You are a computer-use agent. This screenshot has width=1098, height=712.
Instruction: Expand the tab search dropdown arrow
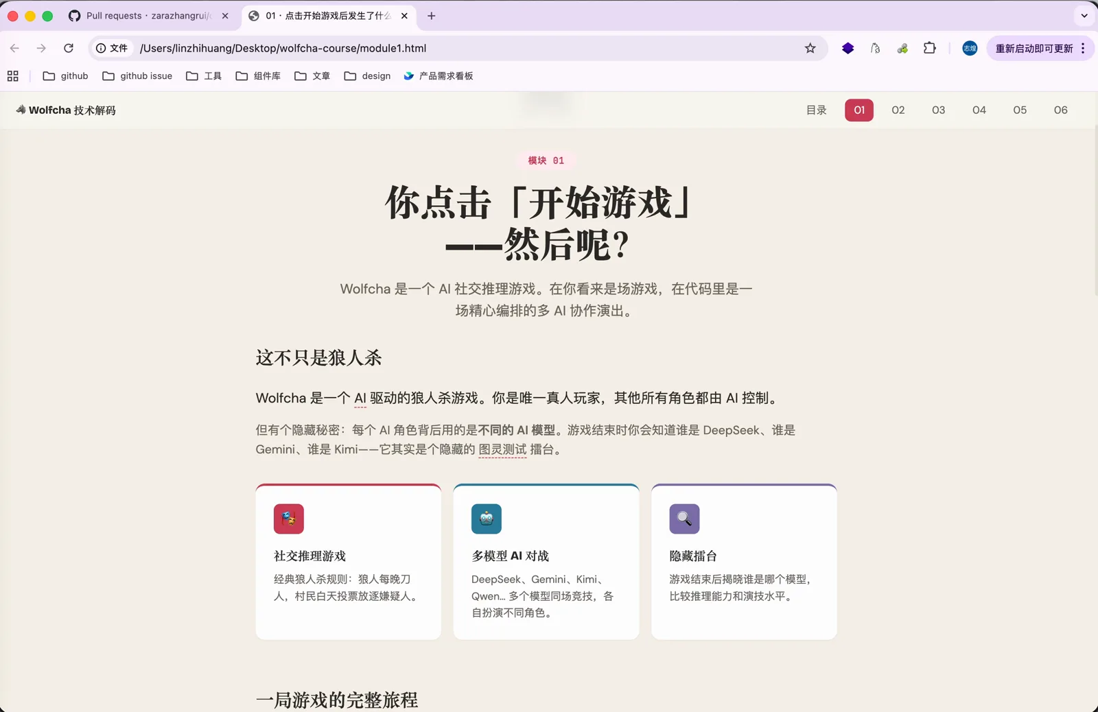pyautogui.click(x=1084, y=16)
